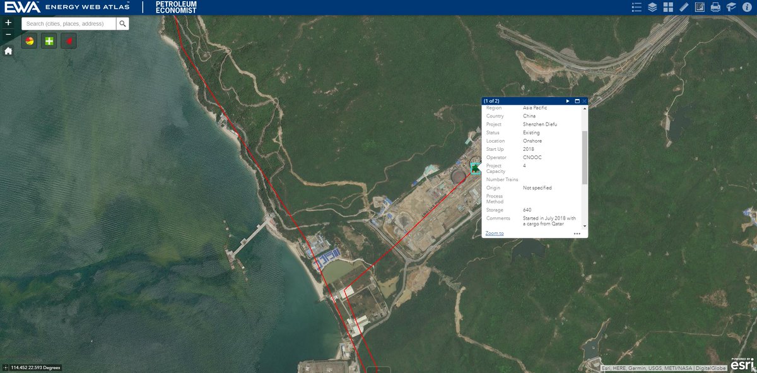Open the report/notes tool

[x=700, y=7]
